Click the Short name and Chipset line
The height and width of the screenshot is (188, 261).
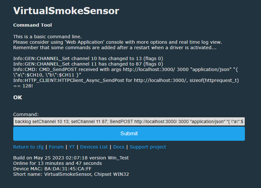click(71, 174)
